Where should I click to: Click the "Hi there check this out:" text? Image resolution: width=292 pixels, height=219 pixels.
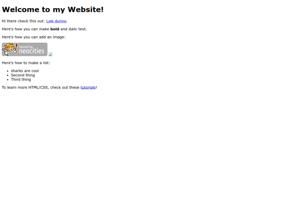pyautogui.click(x=23, y=21)
